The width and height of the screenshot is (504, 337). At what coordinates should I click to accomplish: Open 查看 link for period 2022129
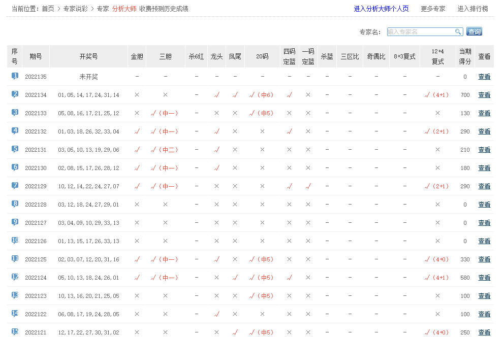(484, 186)
